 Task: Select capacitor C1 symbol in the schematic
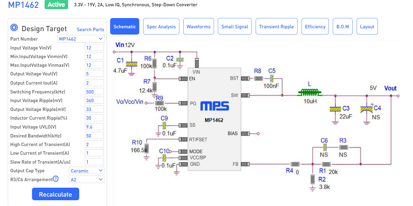click(x=132, y=64)
